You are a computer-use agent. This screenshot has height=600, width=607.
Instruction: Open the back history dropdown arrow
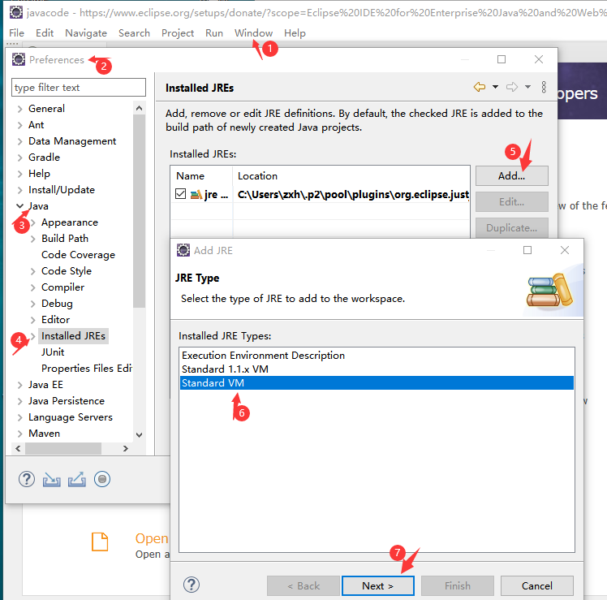[x=495, y=87]
